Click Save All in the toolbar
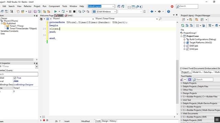The image size is (220, 123). pyautogui.click(x=35, y=11)
